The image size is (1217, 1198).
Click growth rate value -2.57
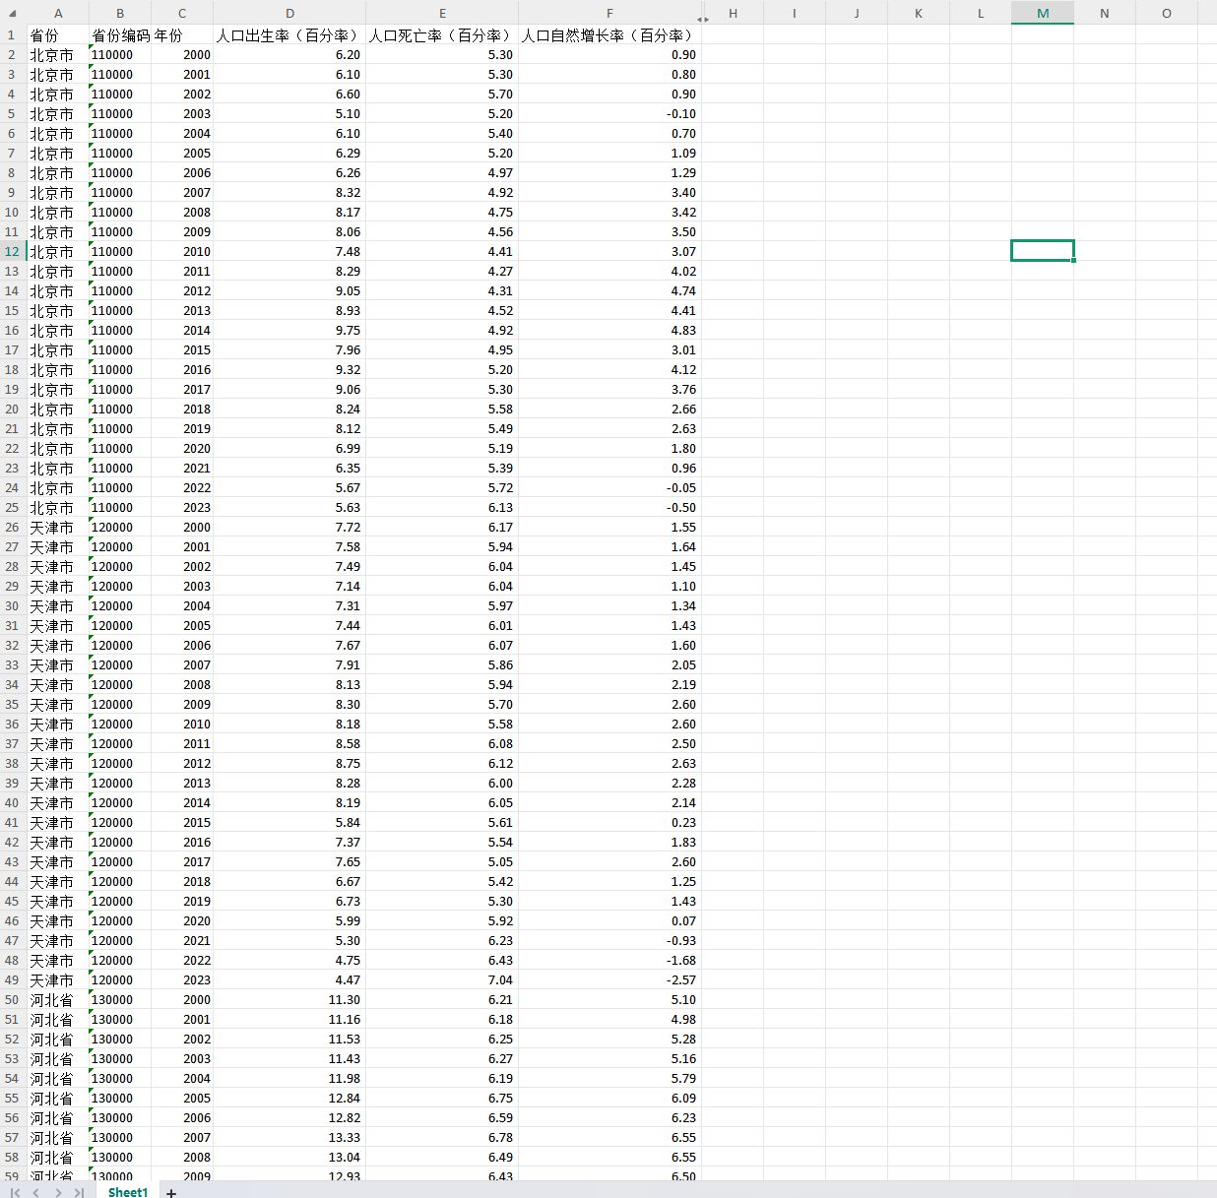[x=609, y=979]
